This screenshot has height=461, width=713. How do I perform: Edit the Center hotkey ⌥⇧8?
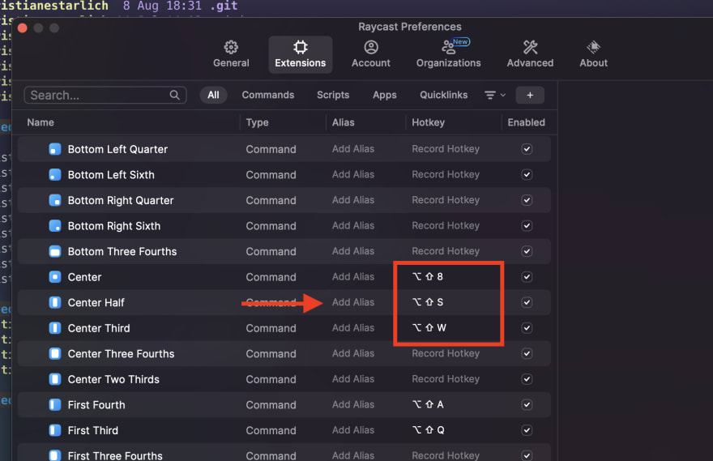[x=428, y=276]
